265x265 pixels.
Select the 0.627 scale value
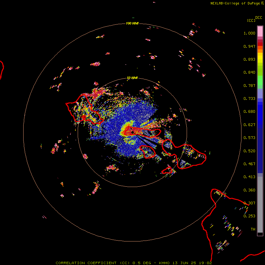coord(249,125)
